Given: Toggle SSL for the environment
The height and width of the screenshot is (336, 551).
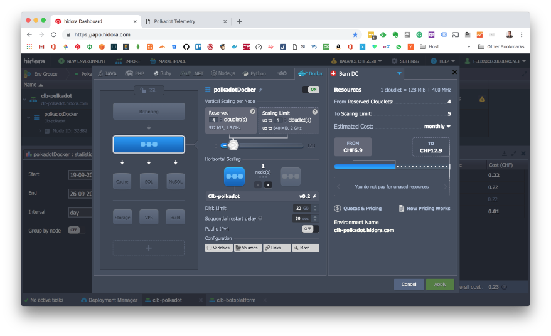Looking at the screenshot, I should [148, 90].
